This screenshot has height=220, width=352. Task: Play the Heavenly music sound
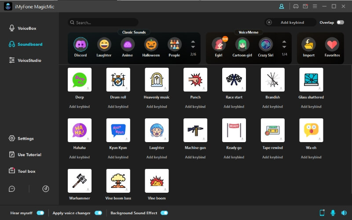coord(157,80)
